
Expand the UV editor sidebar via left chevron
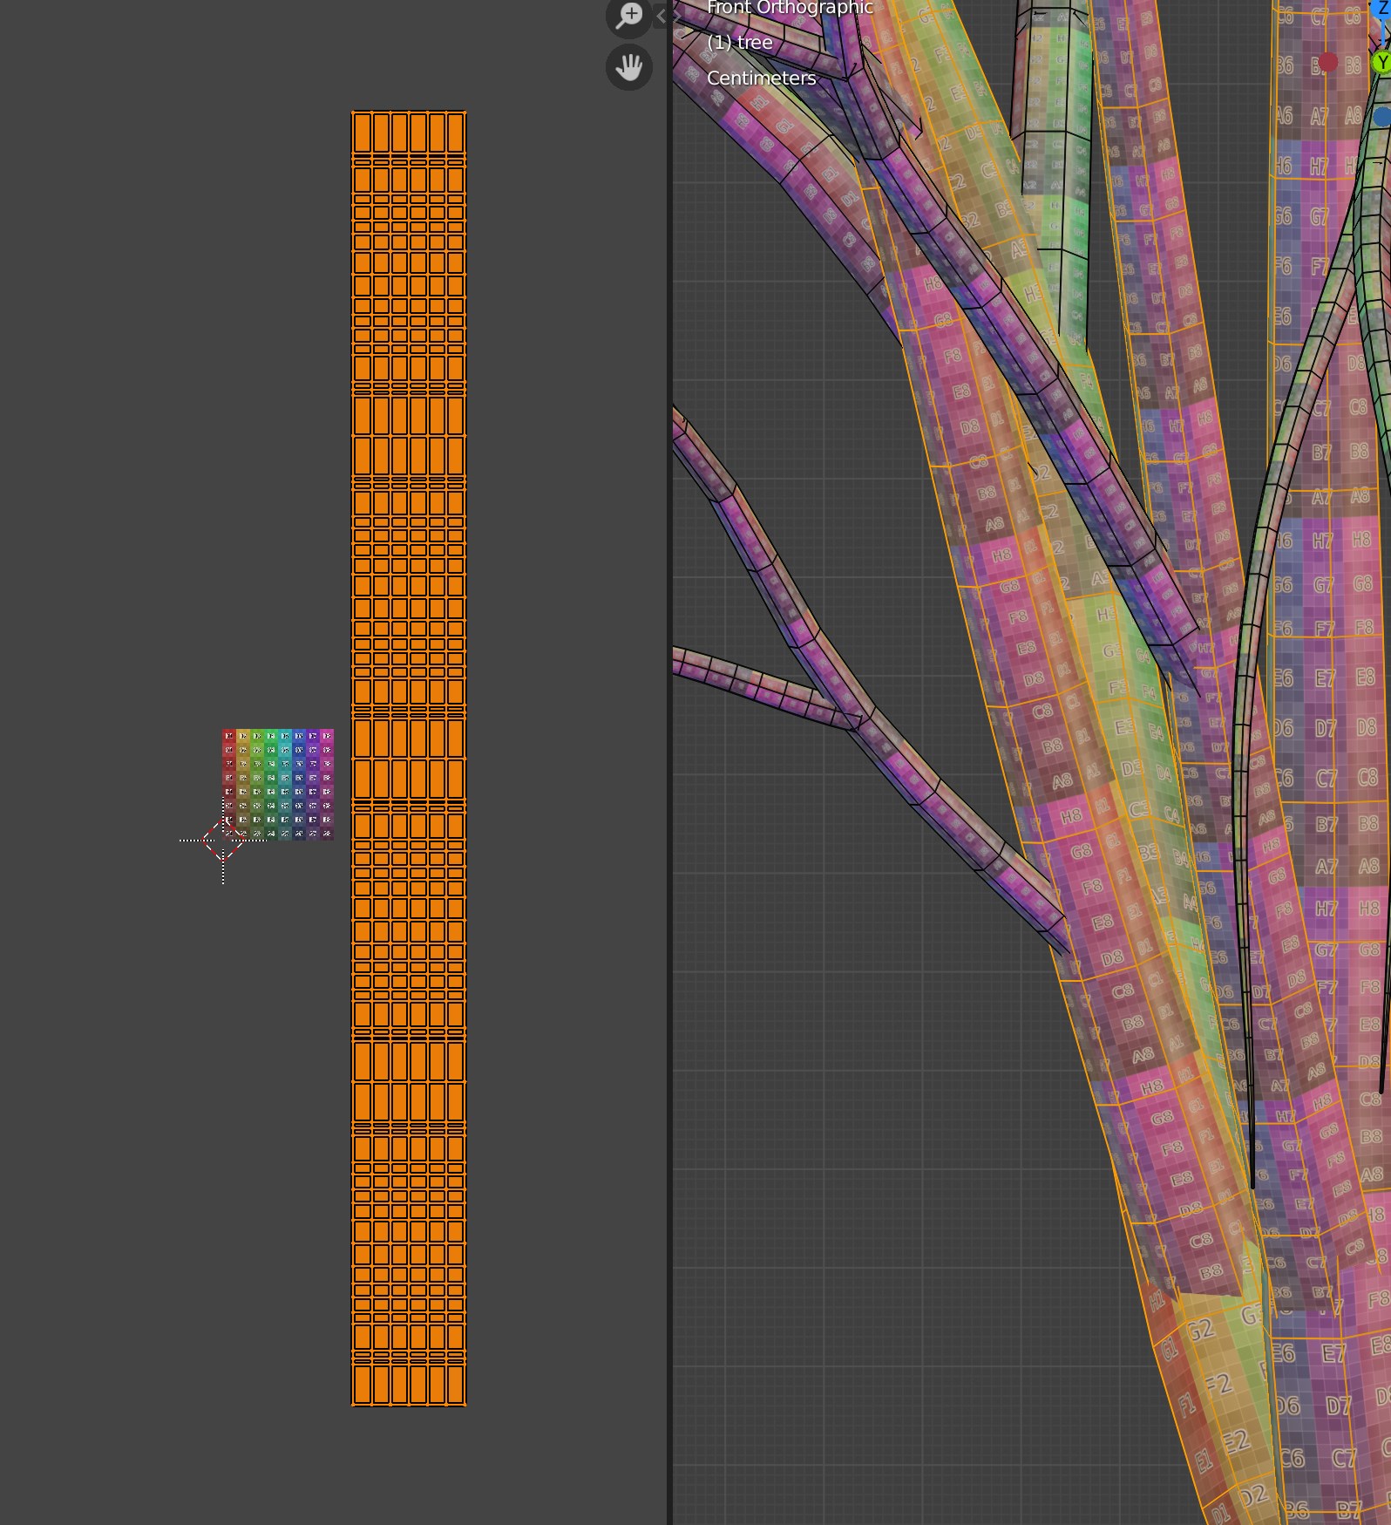pyautogui.click(x=661, y=16)
